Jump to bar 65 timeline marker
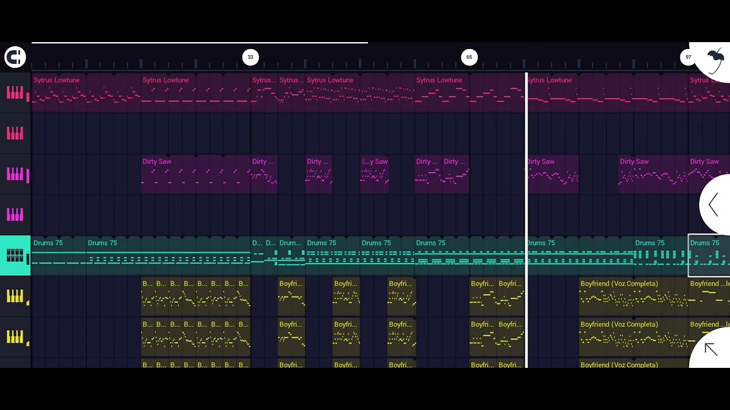 coord(469,57)
